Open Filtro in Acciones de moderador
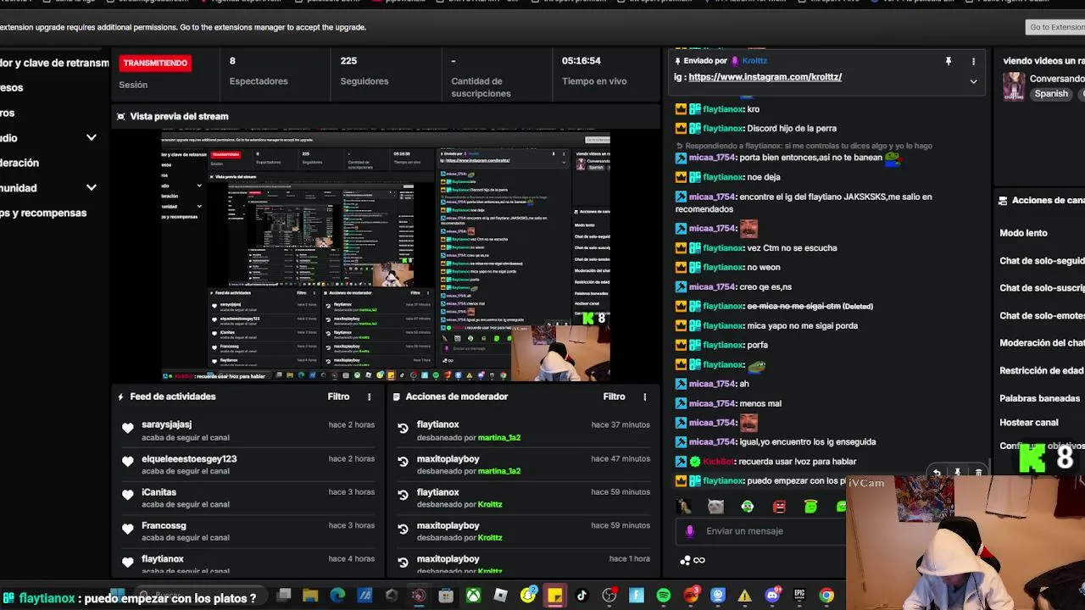The width and height of the screenshot is (1085, 610). coord(614,396)
